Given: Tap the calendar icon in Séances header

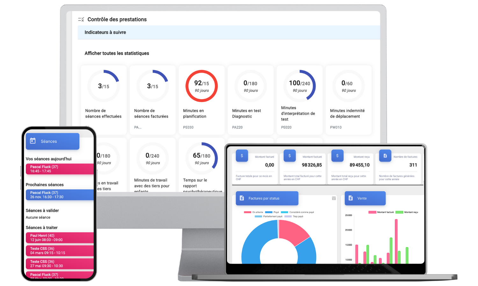Looking at the screenshot, I should pos(33,141).
